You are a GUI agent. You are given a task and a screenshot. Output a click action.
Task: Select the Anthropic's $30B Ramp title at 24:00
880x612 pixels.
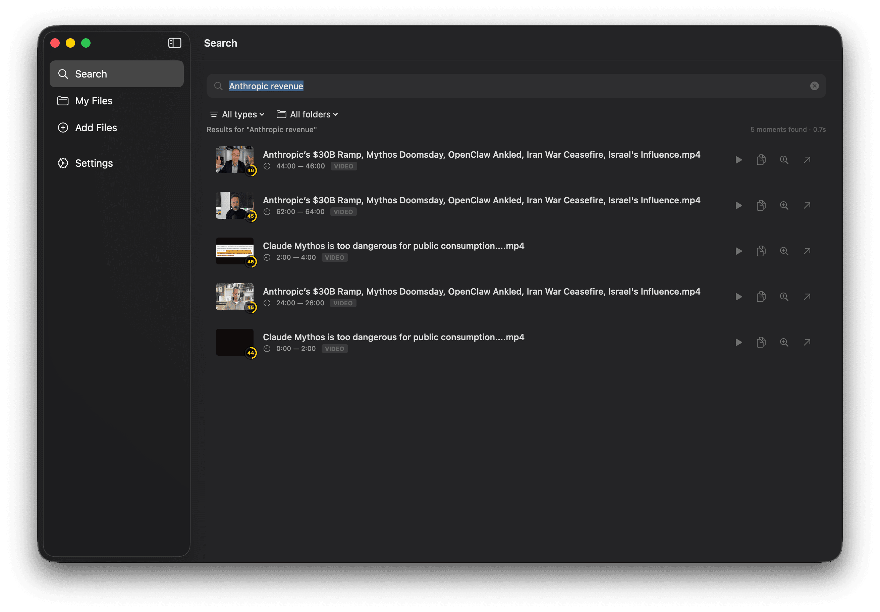[481, 292]
